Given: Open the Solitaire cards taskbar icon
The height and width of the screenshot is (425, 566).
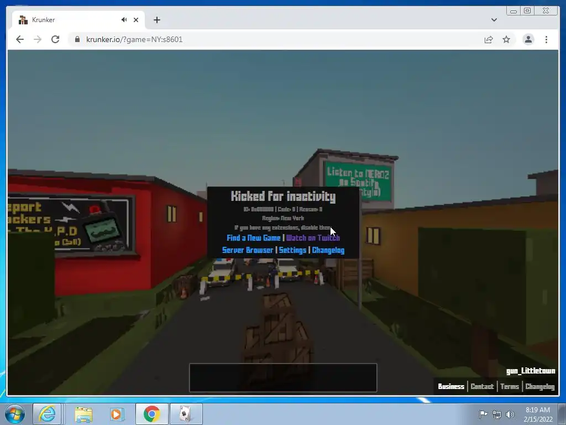Looking at the screenshot, I should point(186,414).
